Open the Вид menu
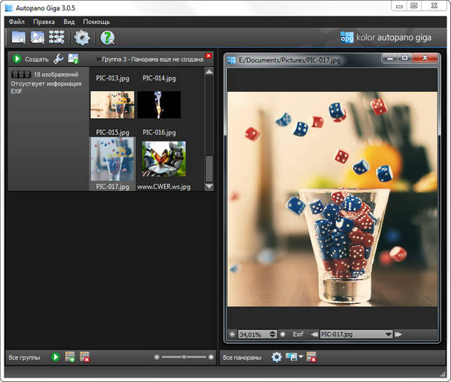Viewport: 451px width, 382px height. tap(68, 22)
